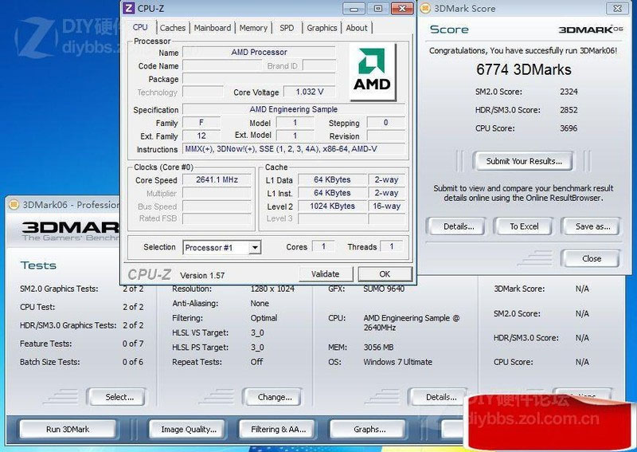Click OK in CPU-Z window

(x=385, y=273)
